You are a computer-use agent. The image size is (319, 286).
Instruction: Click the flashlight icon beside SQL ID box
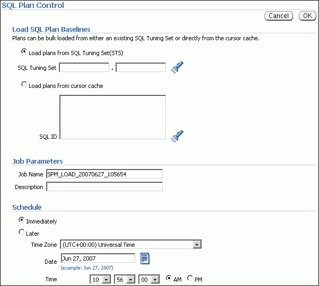point(177,136)
